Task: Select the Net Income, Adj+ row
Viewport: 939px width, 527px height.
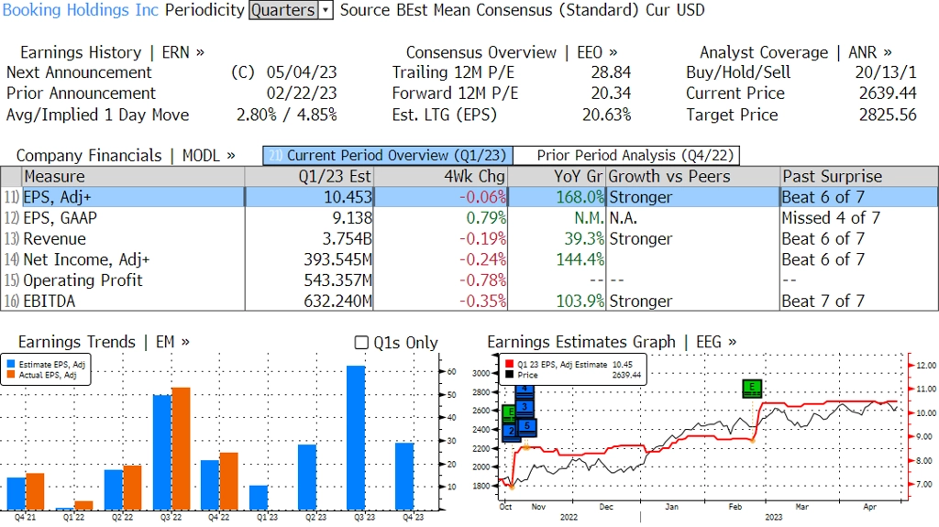Action: point(469,259)
